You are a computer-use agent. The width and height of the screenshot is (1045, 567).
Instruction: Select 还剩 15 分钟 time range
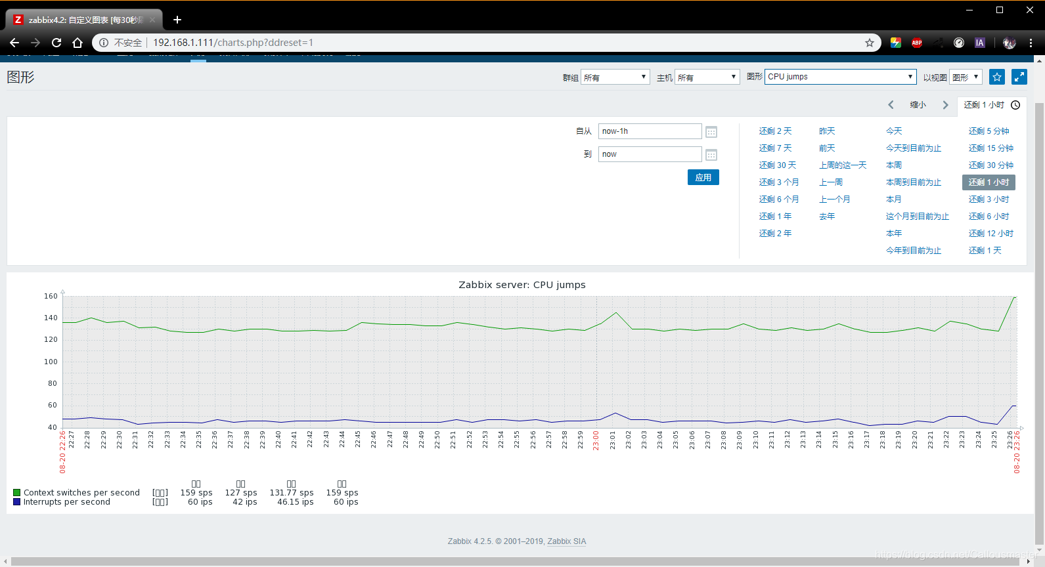[x=991, y=148]
